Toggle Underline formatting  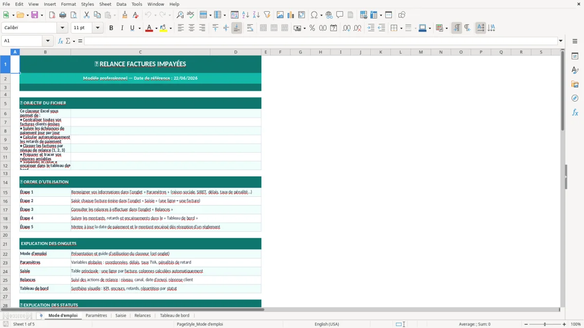point(132,28)
